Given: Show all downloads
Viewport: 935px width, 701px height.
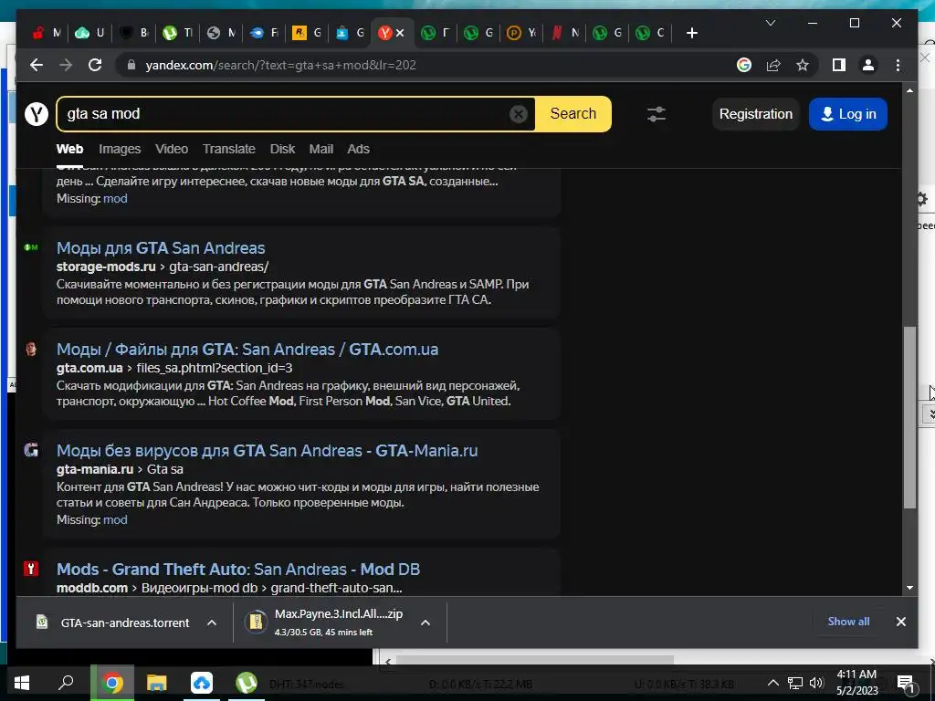Looking at the screenshot, I should point(848,621).
